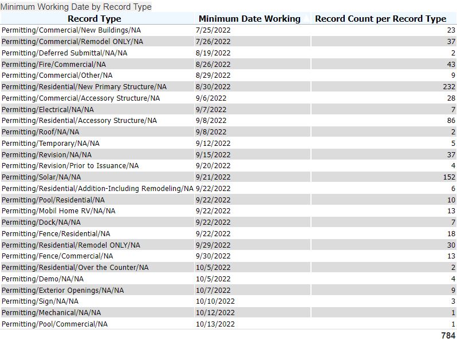
Task: Click 'Permitting/Residential/Over the Counter/NA' row
Action: (229, 267)
